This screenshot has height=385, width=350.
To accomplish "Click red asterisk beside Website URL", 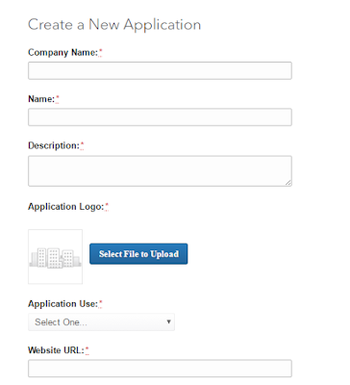I will pyautogui.click(x=87, y=349).
